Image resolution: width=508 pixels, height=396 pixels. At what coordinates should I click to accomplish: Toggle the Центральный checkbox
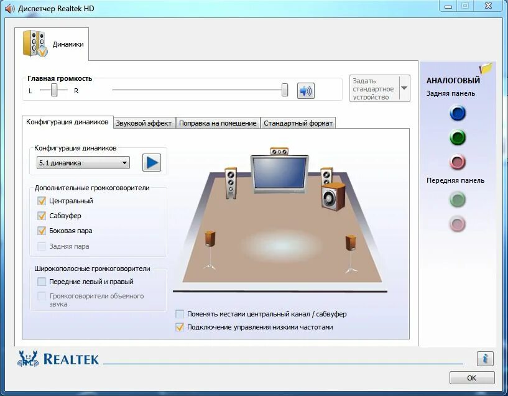click(42, 201)
